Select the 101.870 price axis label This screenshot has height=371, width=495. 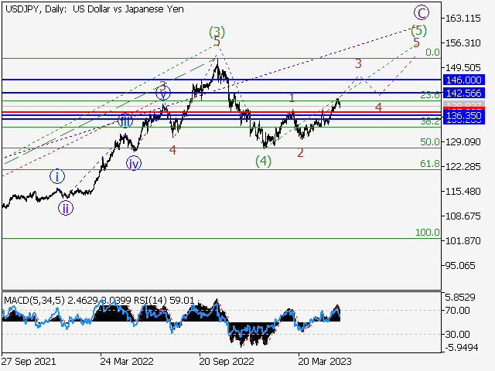[463, 241]
